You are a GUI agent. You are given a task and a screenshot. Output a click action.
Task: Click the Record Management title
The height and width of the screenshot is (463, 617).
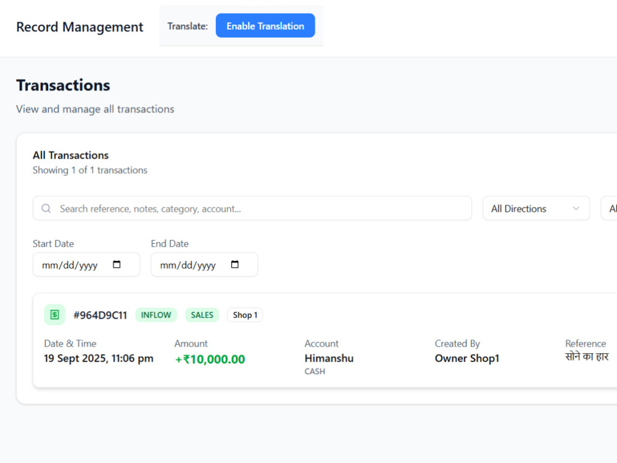click(80, 27)
